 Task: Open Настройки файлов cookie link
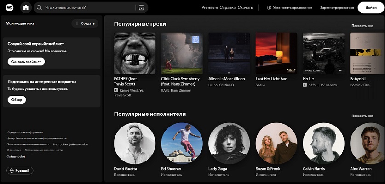point(70,144)
